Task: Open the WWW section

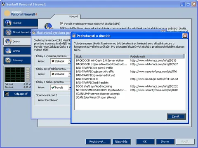Action: 17,51
